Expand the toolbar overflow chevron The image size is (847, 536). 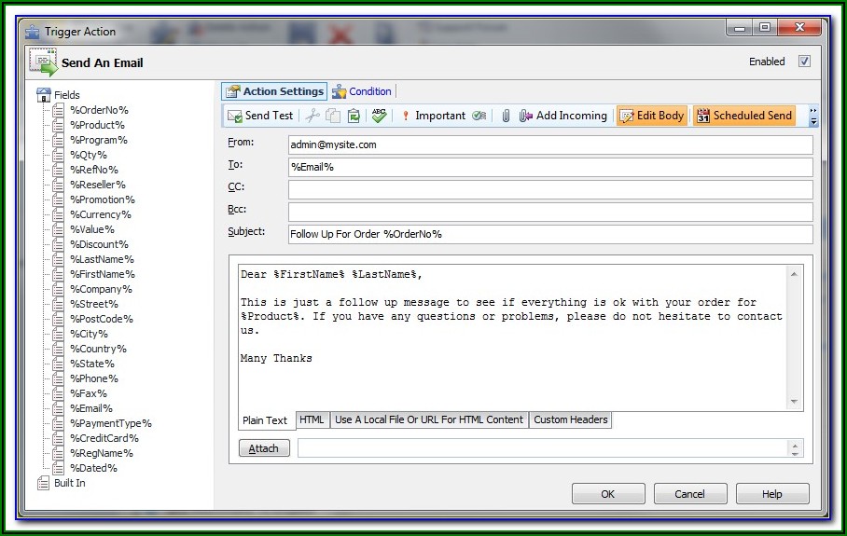813,117
